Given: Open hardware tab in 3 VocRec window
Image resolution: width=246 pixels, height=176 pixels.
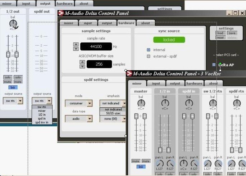Looking at the screenshot, I should click(x=194, y=84).
